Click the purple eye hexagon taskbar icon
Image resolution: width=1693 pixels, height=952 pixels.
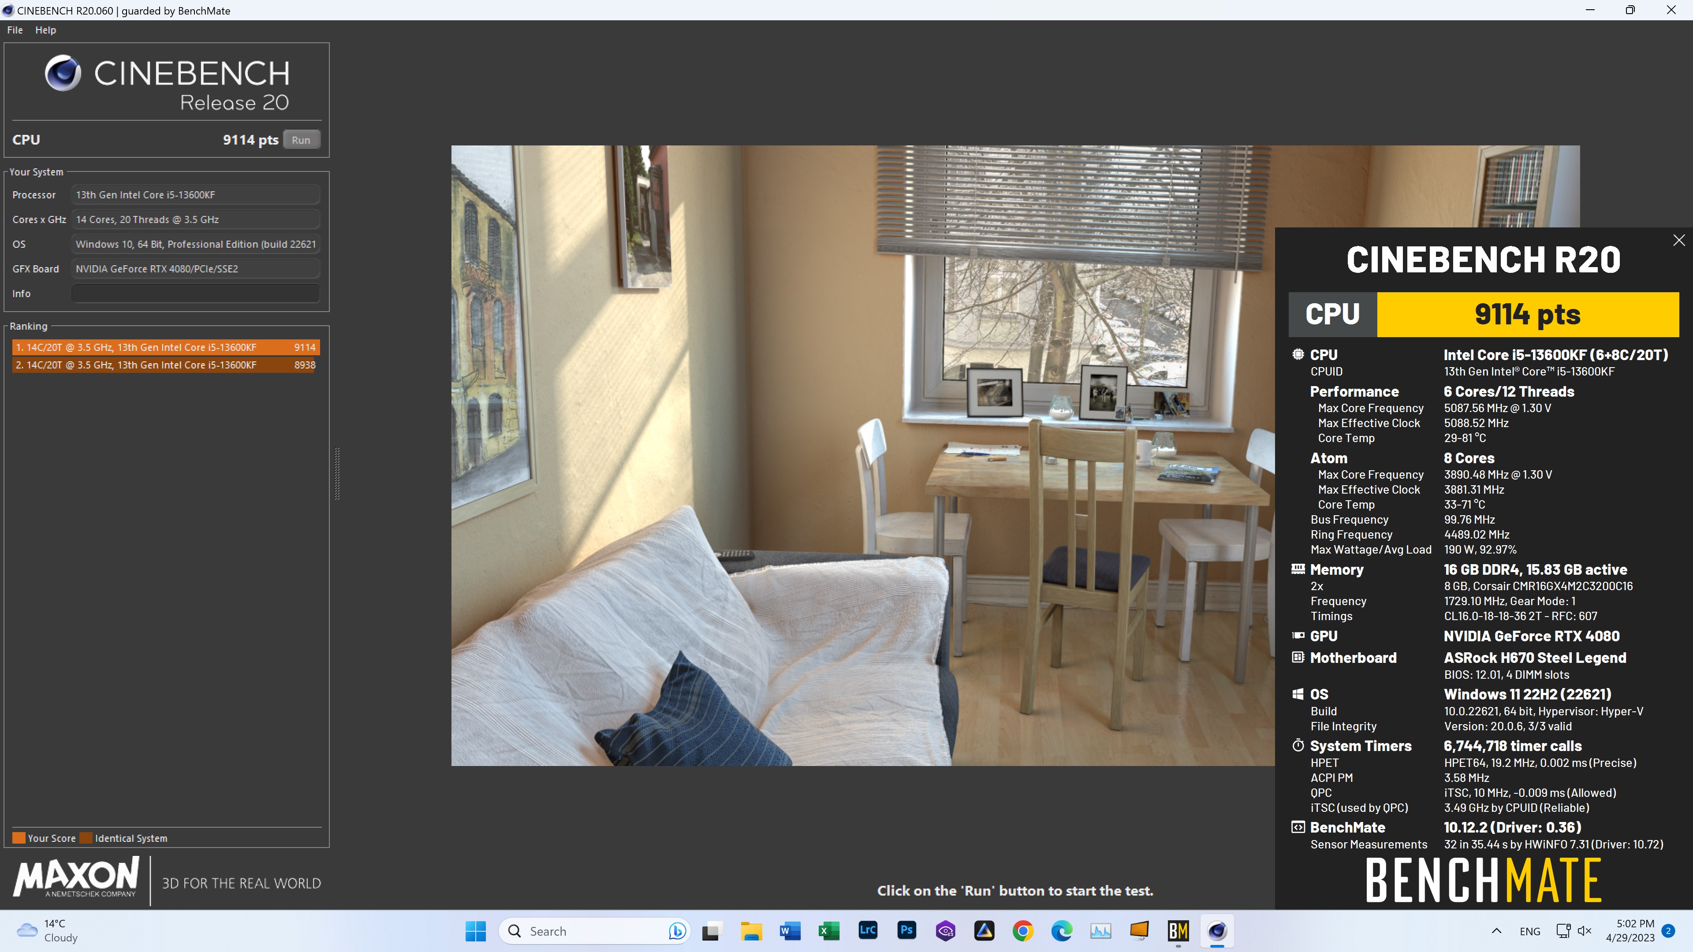pos(945,931)
